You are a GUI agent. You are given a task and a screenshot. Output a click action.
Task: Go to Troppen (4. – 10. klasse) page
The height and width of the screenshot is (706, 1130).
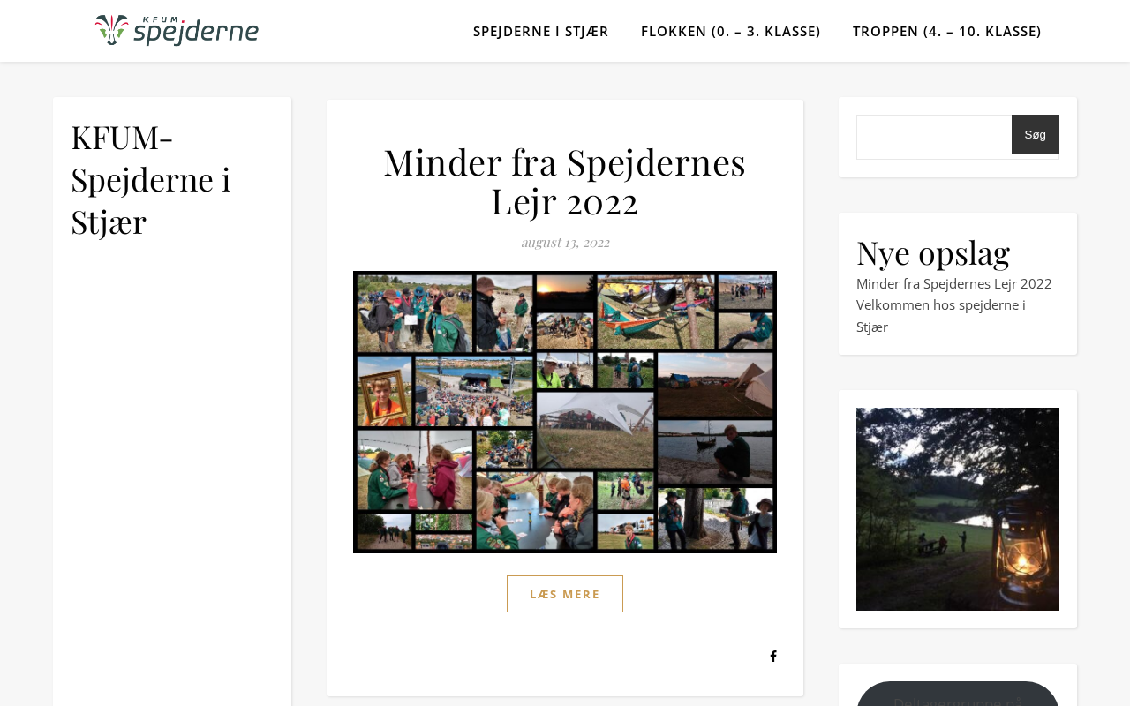coord(947,31)
